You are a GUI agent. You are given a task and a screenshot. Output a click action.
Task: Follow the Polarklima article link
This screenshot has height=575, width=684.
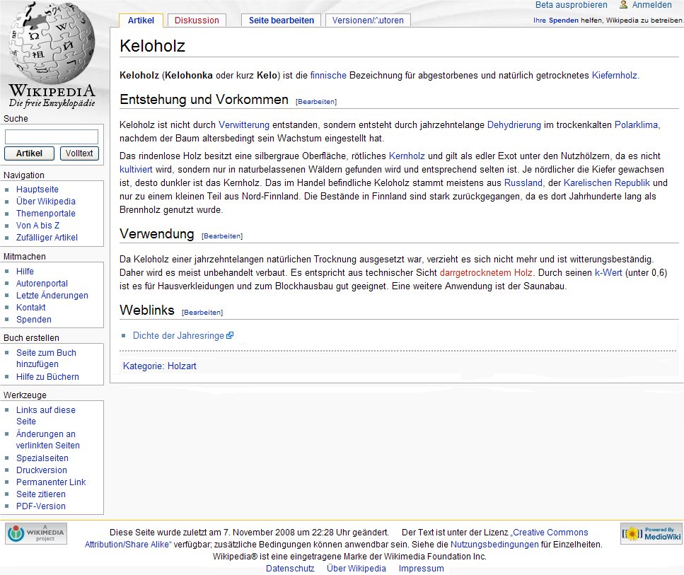[x=636, y=125]
